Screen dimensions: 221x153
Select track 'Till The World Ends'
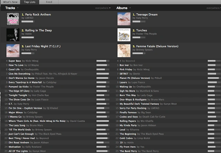20,130
